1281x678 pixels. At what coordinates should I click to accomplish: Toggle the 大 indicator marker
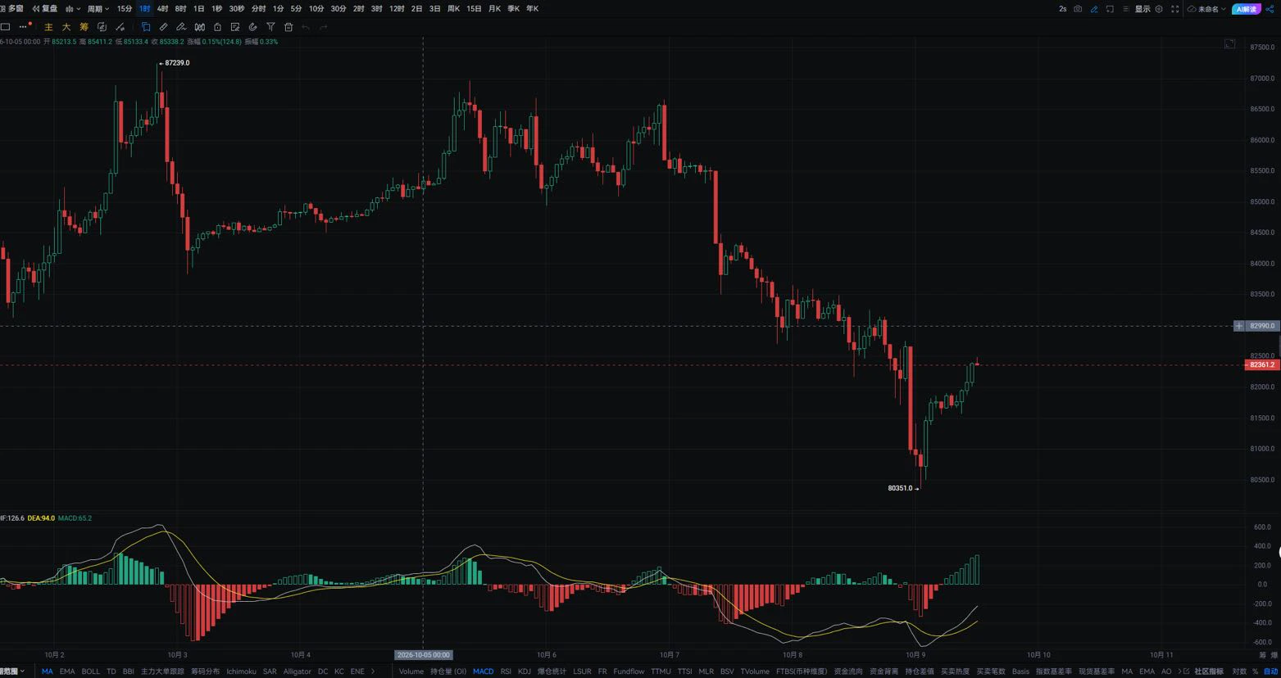point(66,27)
